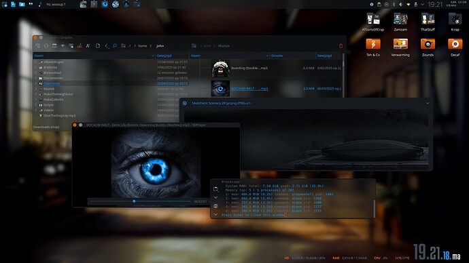Viewport: 469px width, 263px height.
Task: Sort right pane by Gewijzigd column header
Action: pyautogui.click(x=328, y=56)
